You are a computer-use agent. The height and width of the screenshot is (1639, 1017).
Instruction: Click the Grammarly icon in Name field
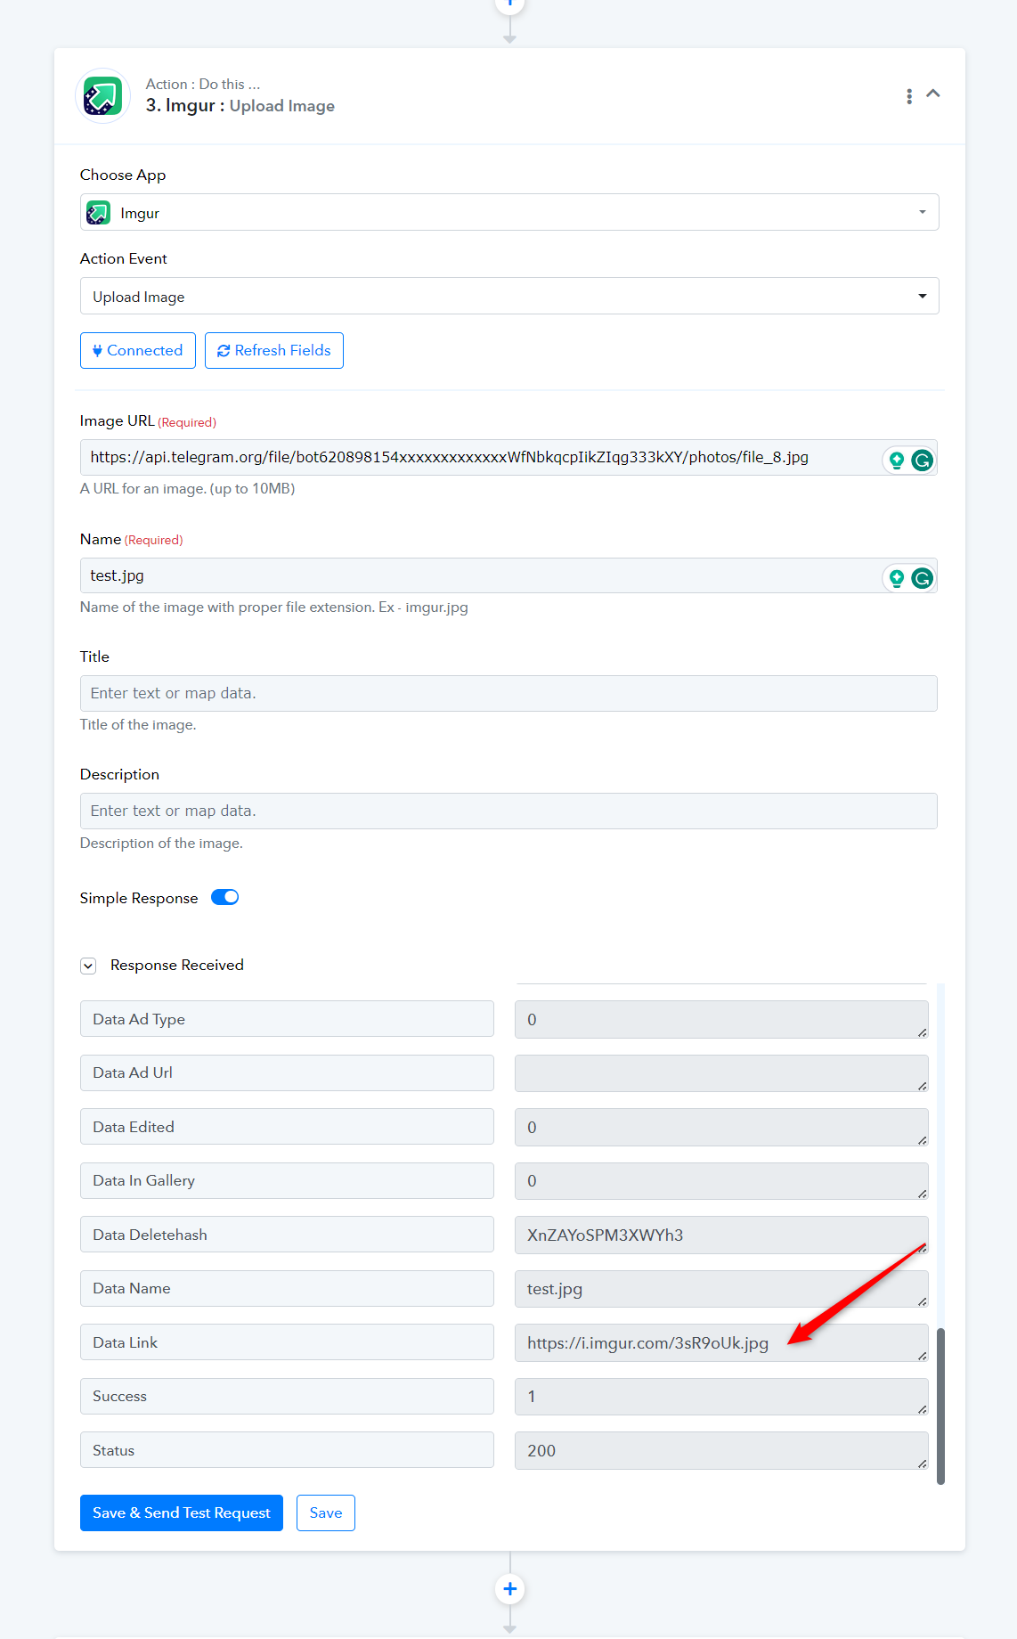(922, 578)
